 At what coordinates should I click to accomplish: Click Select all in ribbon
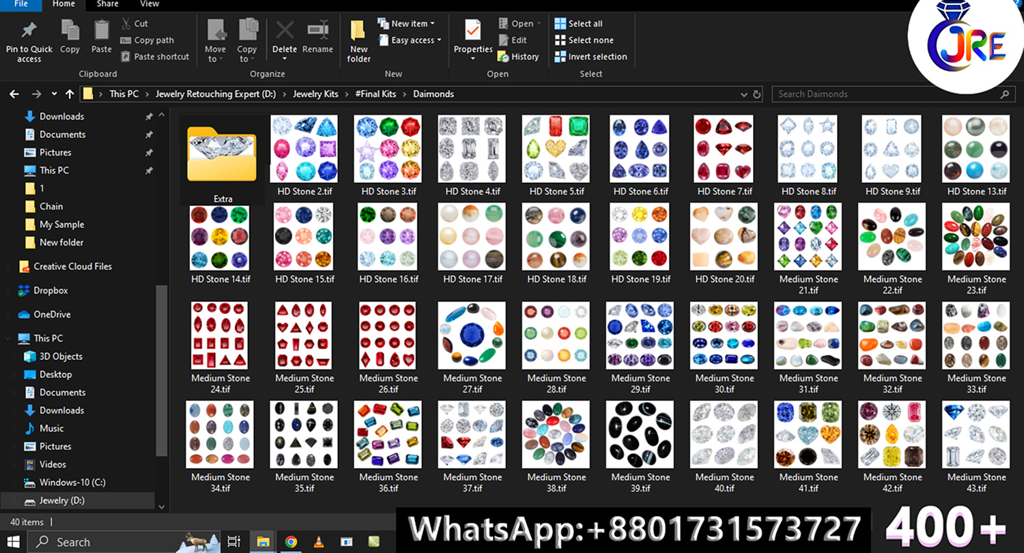[x=578, y=23]
